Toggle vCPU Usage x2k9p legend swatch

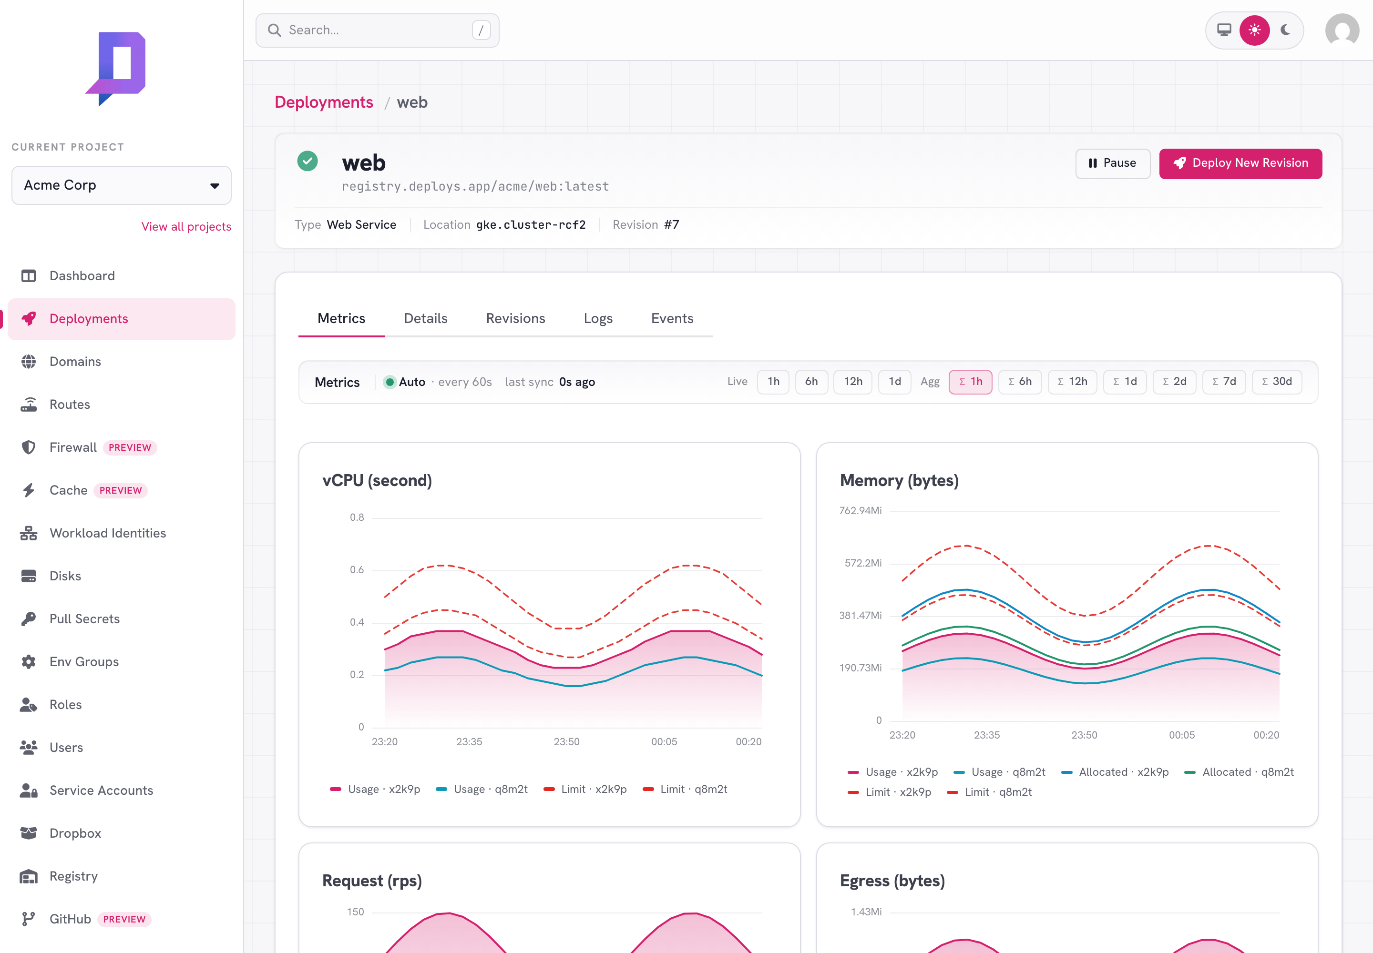coord(336,790)
